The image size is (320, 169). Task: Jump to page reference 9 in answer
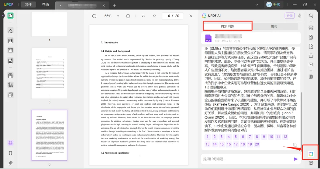point(264,137)
